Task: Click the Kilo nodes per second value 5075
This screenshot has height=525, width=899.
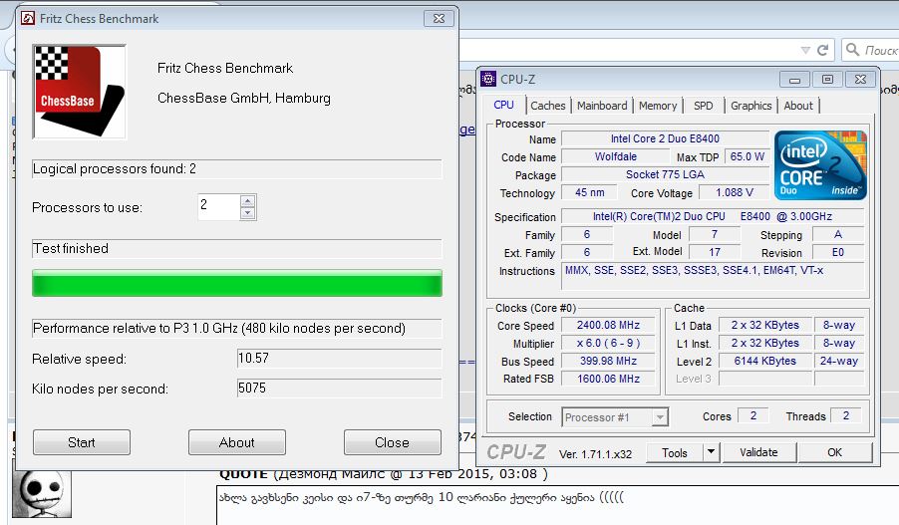Action: click(x=339, y=388)
